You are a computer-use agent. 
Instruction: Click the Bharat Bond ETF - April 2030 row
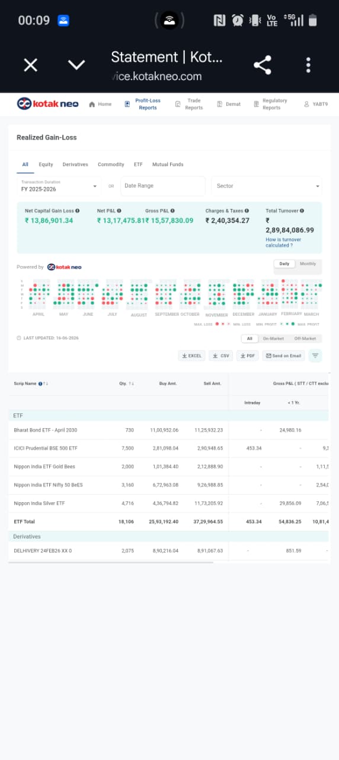(168, 430)
